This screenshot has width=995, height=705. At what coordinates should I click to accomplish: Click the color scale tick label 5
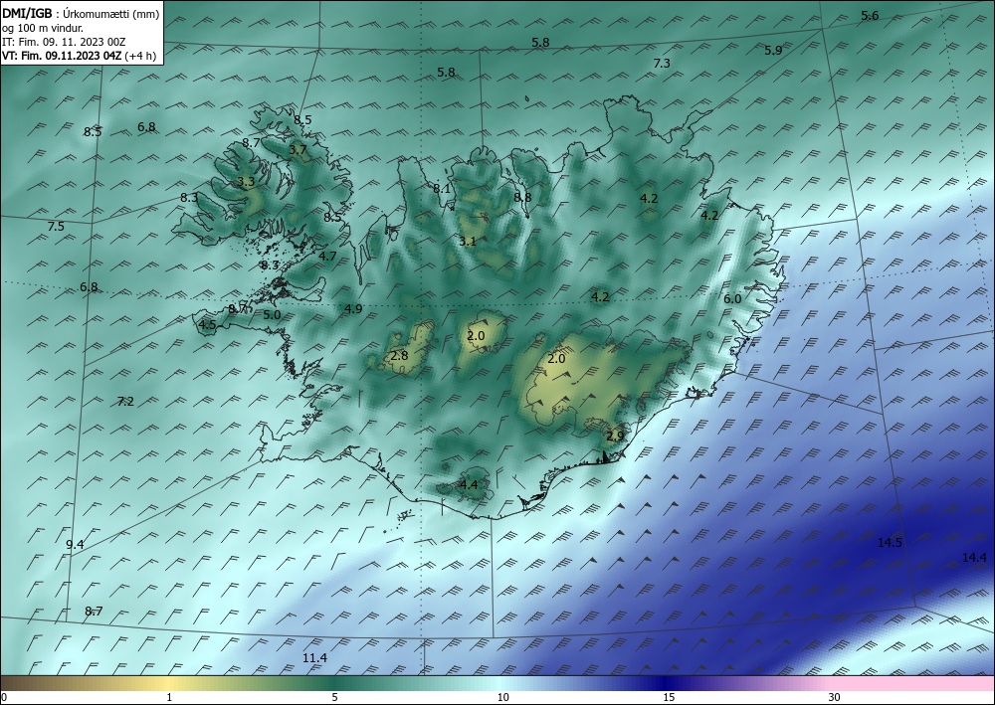[334, 698]
